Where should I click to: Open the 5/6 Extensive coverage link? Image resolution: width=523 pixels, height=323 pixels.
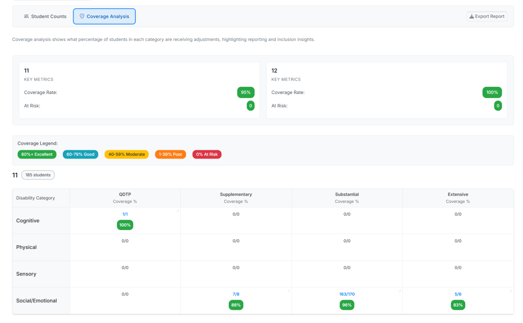[458, 294]
